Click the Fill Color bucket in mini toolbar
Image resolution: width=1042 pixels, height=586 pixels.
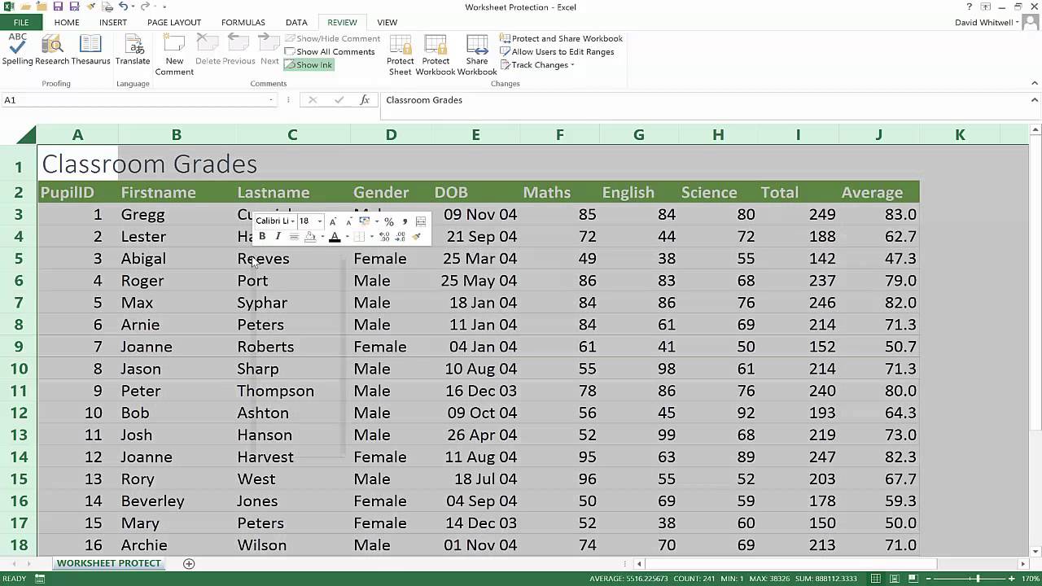[309, 237]
